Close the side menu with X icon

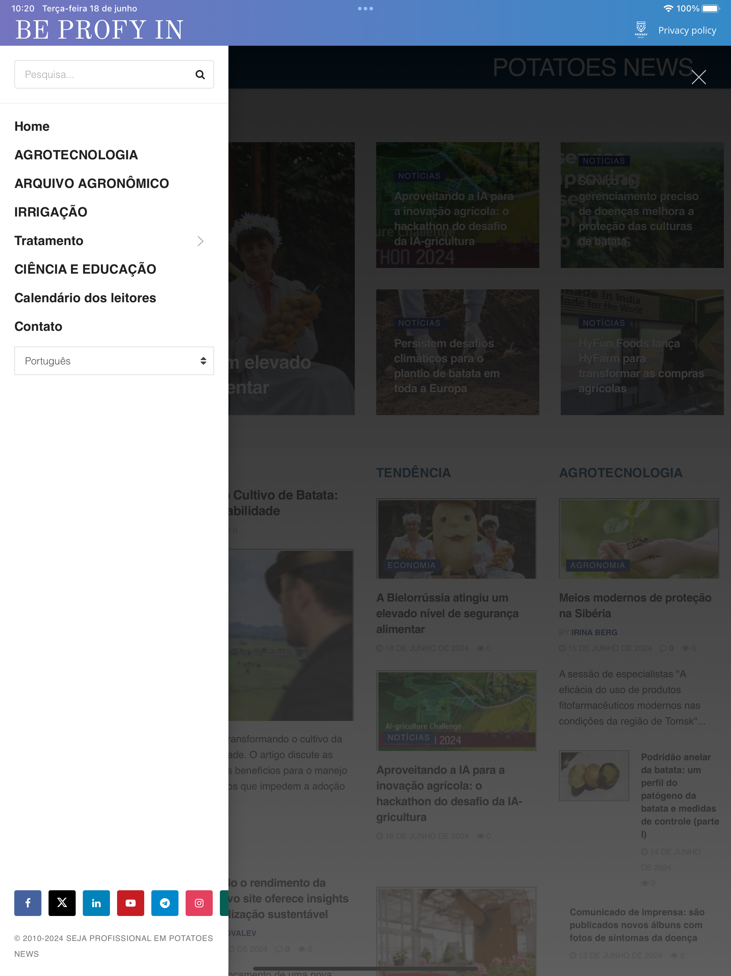pyautogui.click(x=699, y=77)
